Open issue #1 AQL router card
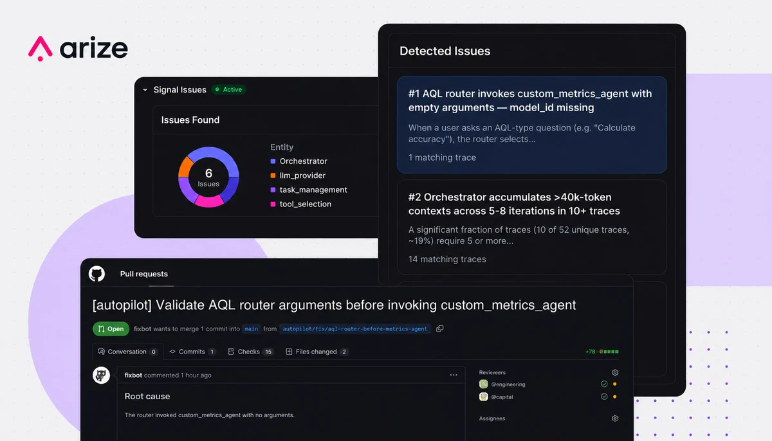This screenshot has width=772, height=441. (x=531, y=125)
